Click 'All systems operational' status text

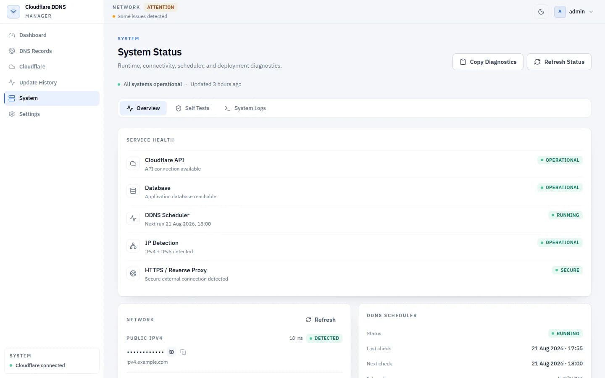click(153, 84)
